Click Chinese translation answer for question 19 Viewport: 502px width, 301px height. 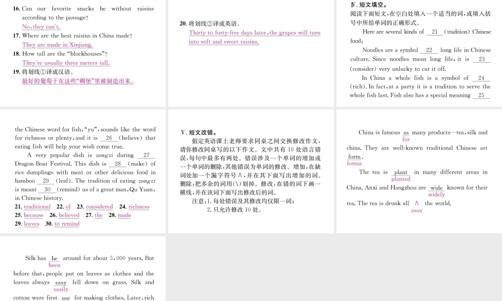(77, 81)
